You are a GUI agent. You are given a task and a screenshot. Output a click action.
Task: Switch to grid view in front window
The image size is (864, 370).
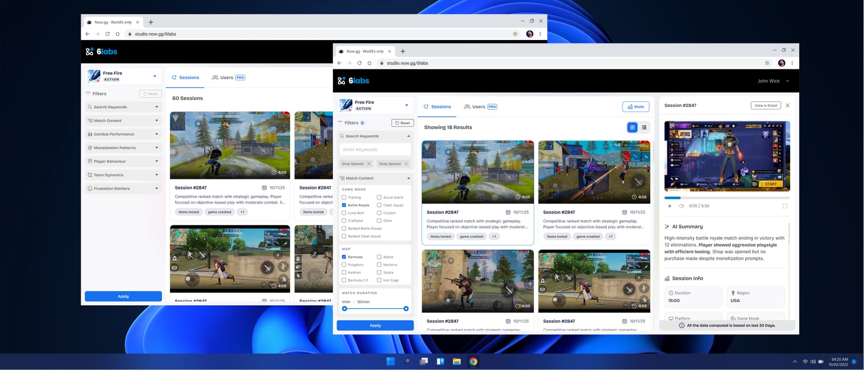click(x=632, y=127)
